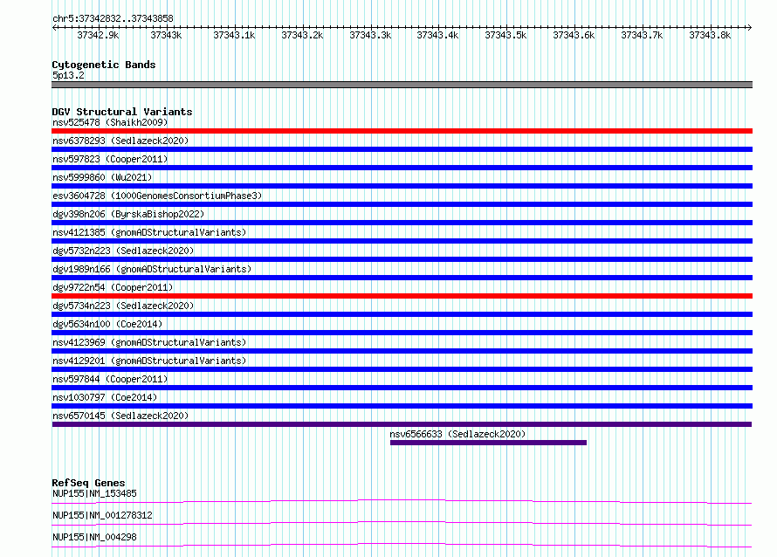Open variant esv3604728 (1000GenomesConsortiumPhase3)
The image size is (777, 557).
coord(157,196)
